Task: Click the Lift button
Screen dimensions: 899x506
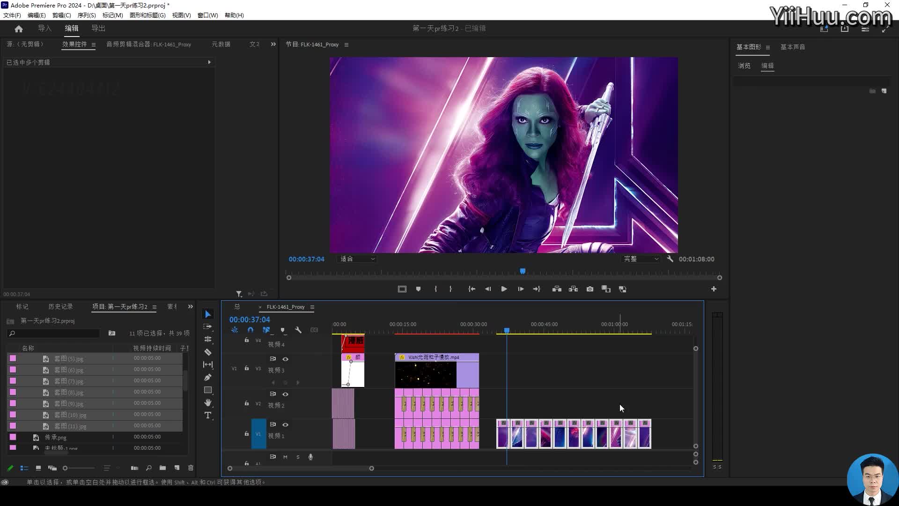Action: click(557, 289)
